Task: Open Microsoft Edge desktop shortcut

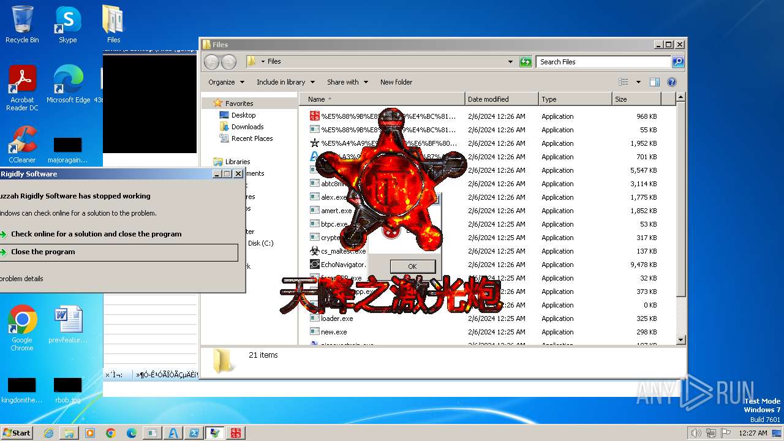Action: point(68,85)
